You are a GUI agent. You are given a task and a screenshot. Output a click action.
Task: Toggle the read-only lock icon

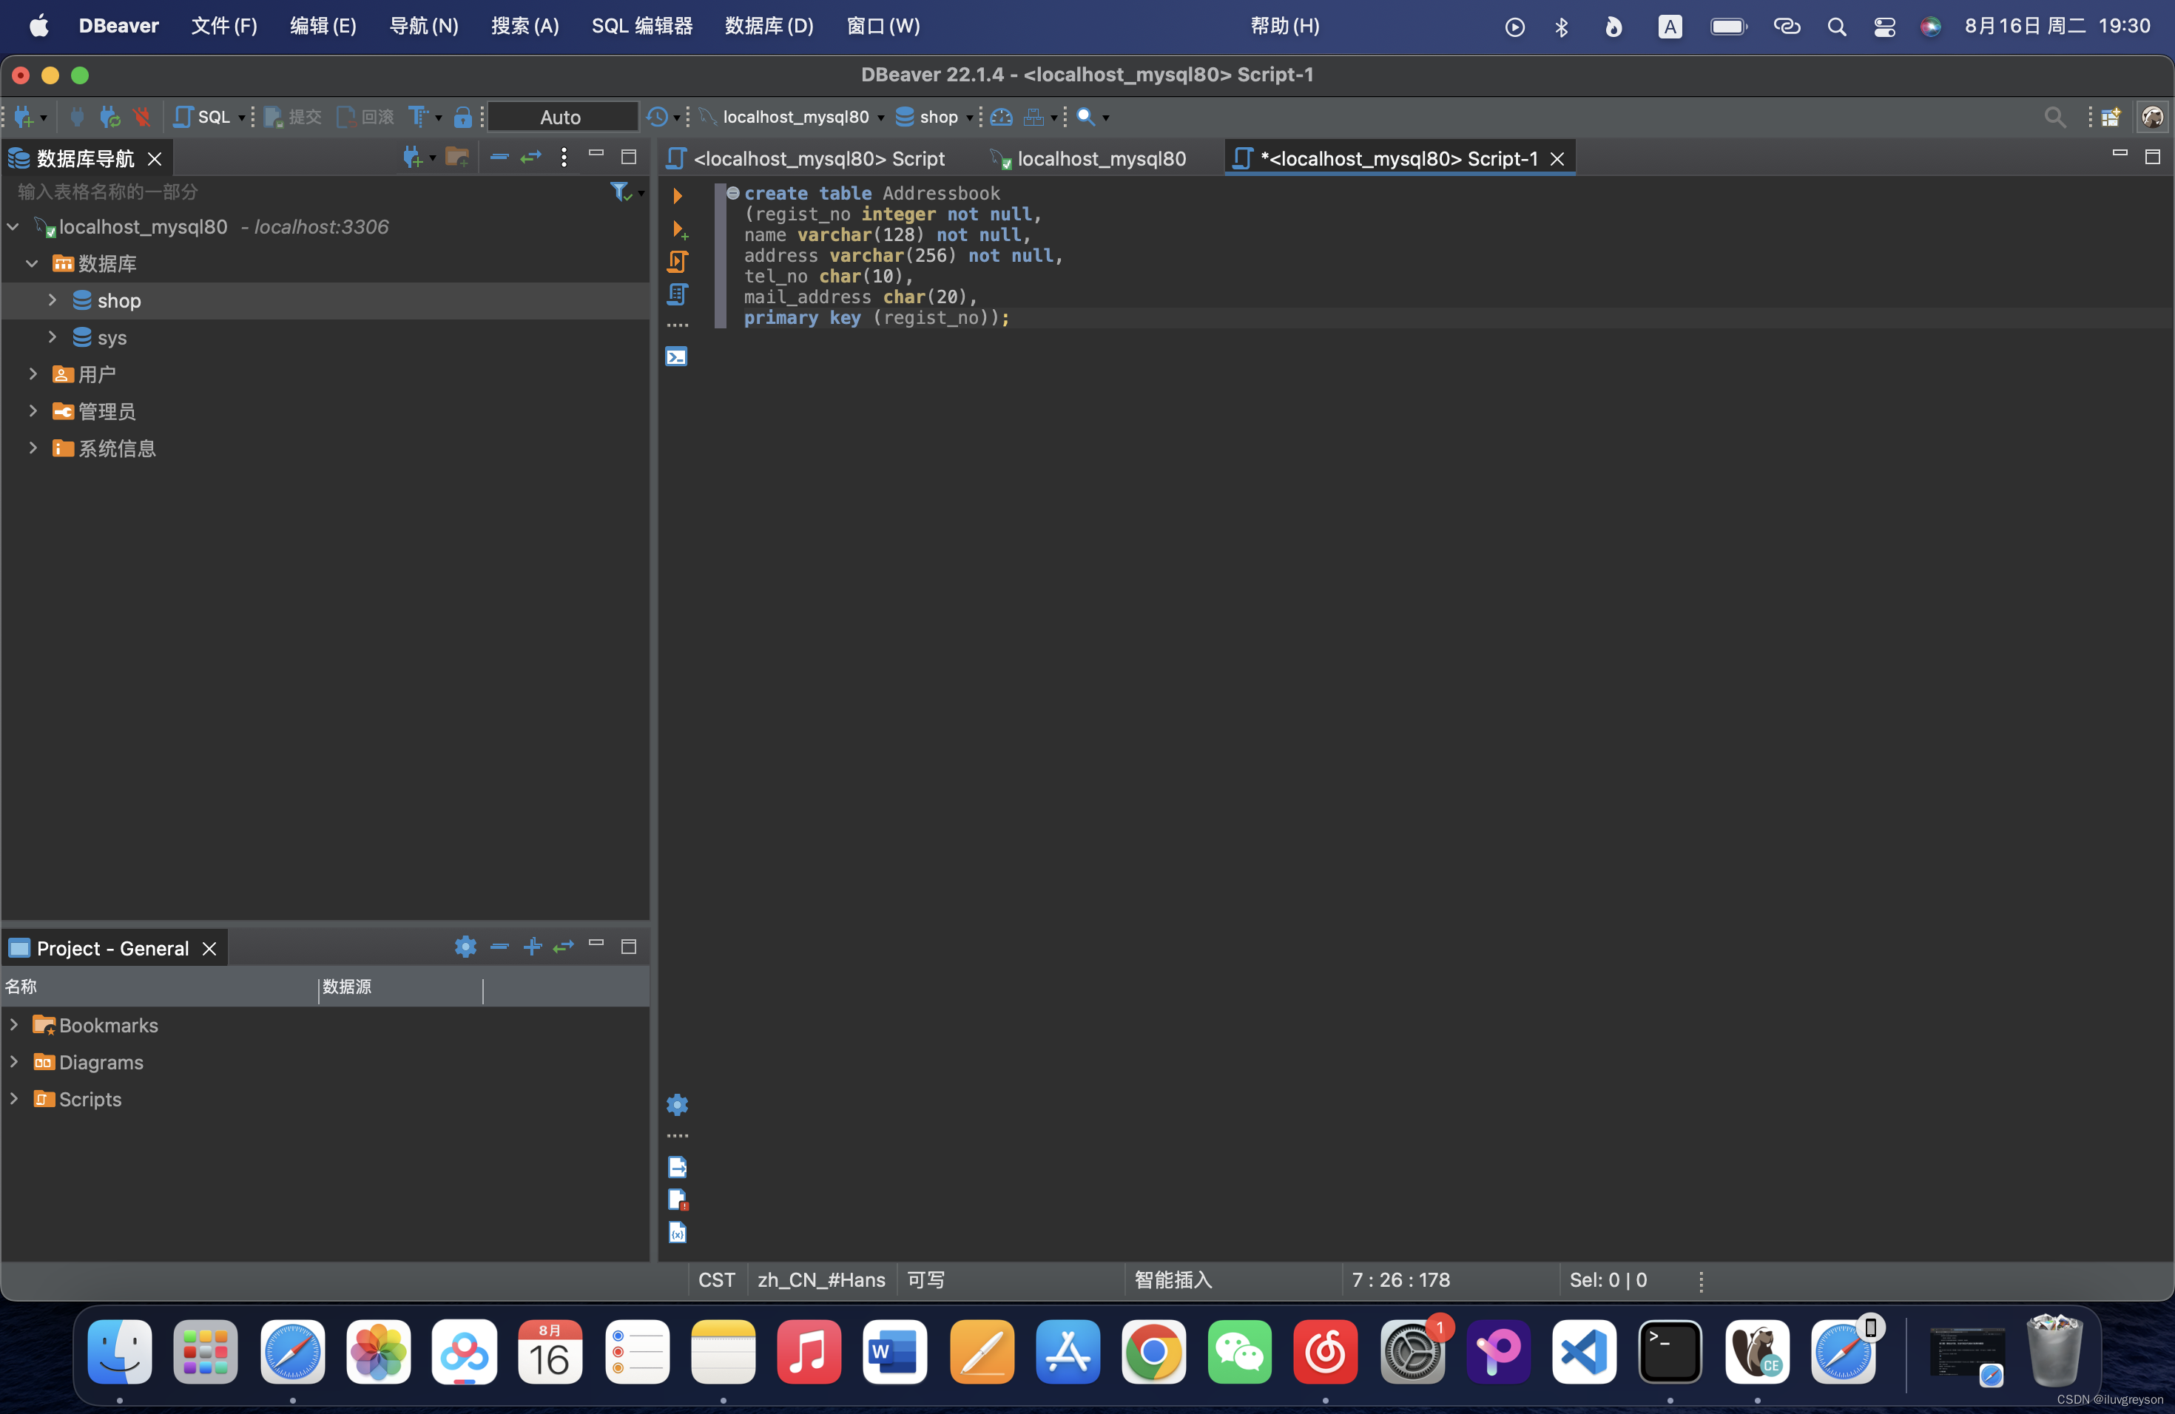(462, 117)
